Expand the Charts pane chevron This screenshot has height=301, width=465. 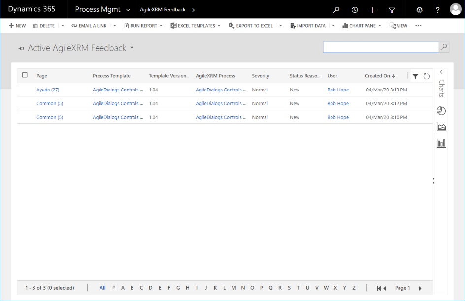coord(441,72)
